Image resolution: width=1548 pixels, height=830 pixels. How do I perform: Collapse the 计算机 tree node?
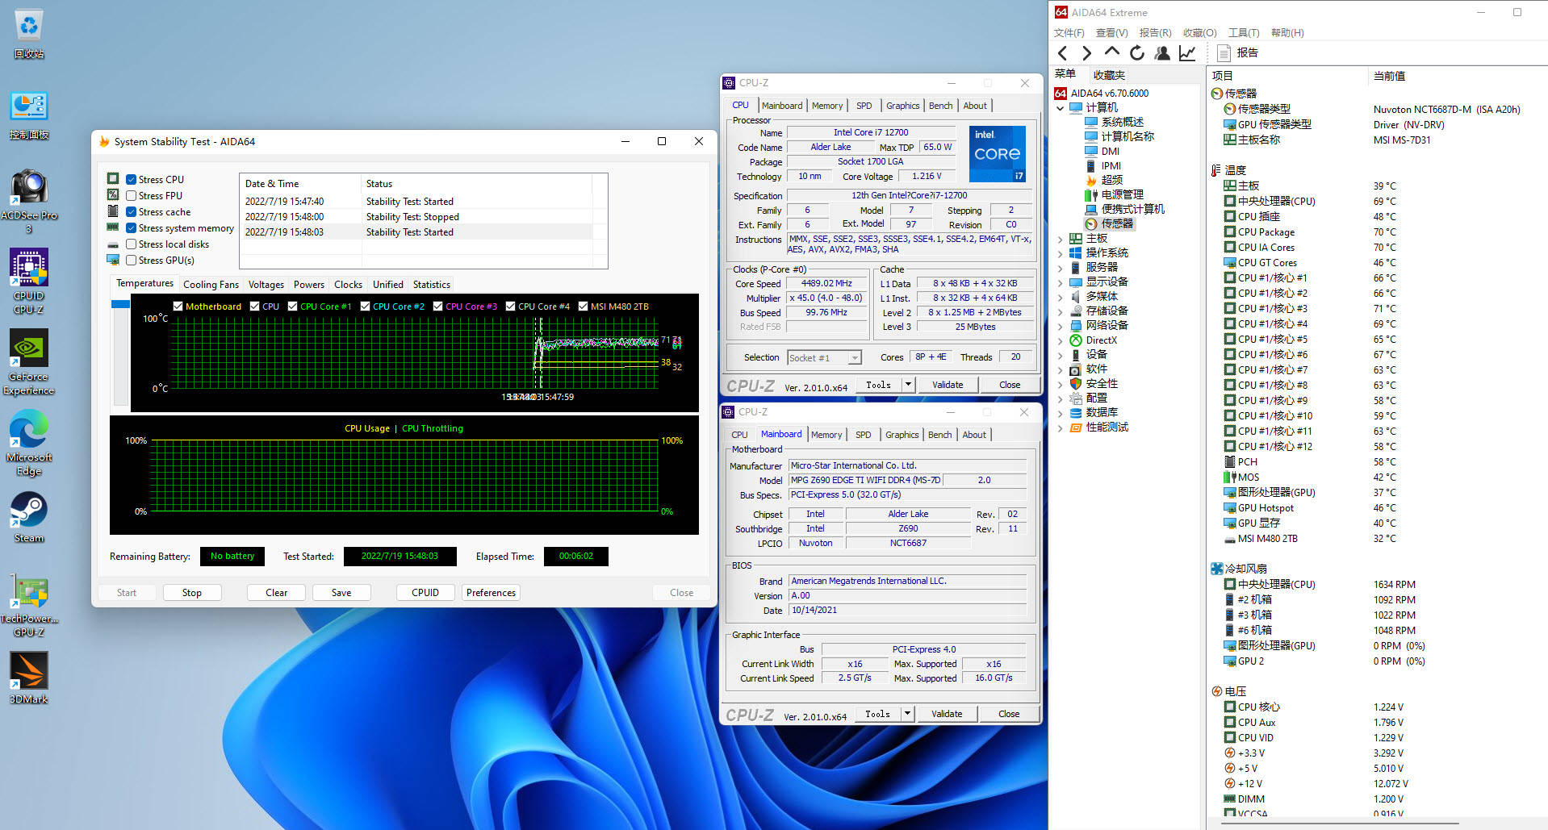tap(1061, 108)
